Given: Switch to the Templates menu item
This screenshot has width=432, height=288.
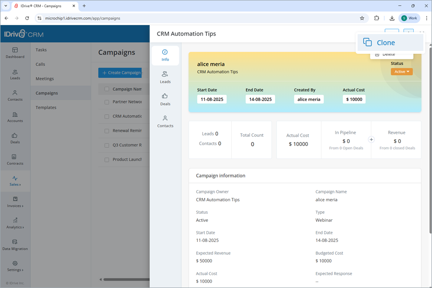Looking at the screenshot, I should tap(46, 107).
